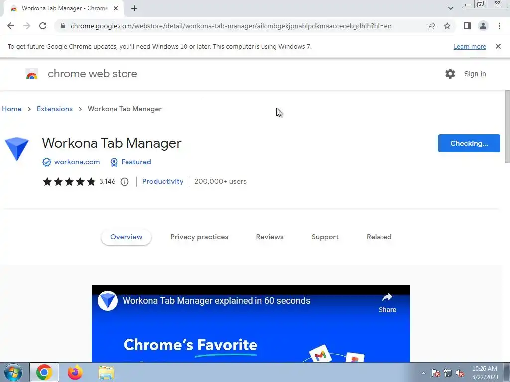510x382 pixels.
Task: Go back using the browser back arrow
Action: click(11, 26)
